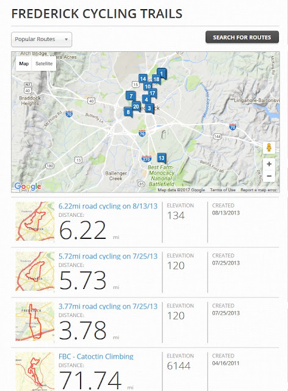Screen dimensions: 288x391
Task: Click the 71.74 distance value
Action: tap(90, 381)
